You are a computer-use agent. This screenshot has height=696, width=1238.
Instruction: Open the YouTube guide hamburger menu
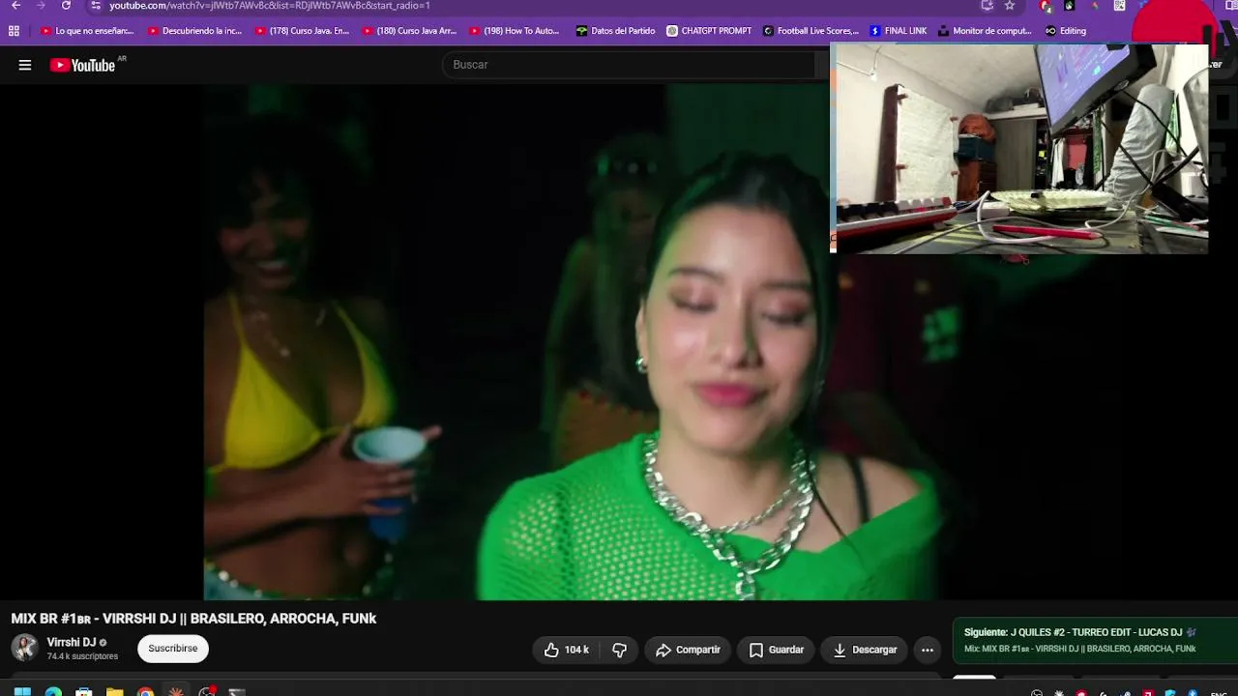(x=25, y=65)
